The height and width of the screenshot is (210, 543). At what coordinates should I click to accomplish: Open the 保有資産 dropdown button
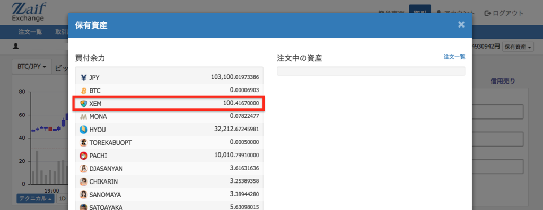click(x=518, y=47)
